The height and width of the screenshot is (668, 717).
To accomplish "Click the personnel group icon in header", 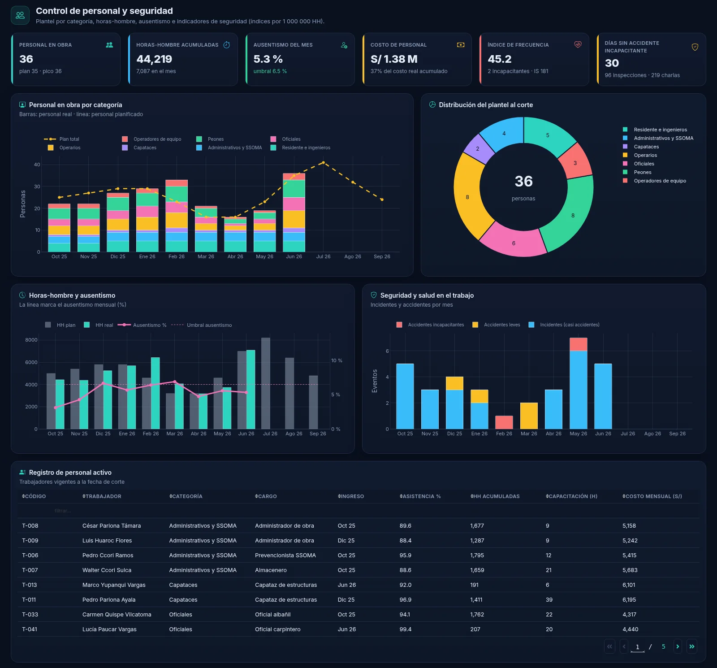I will point(20,15).
